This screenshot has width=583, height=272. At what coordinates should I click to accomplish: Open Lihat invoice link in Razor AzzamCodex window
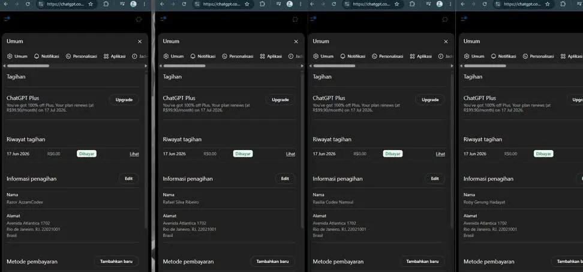click(x=134, y=154)
